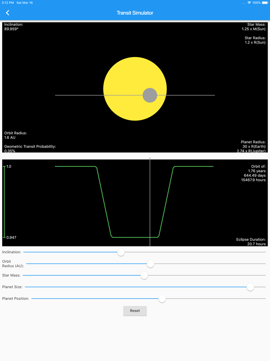Click the flat bottom of the green light curve

click(130, 237)
